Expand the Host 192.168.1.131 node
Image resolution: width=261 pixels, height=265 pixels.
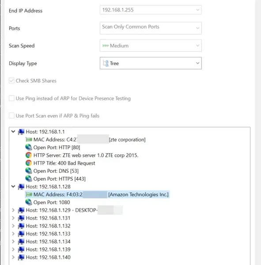[x=13, y=218]
